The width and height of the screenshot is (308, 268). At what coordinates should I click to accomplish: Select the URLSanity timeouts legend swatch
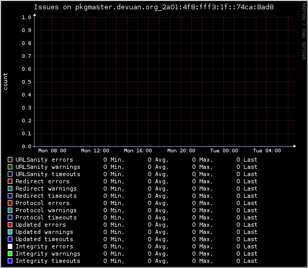10,174
